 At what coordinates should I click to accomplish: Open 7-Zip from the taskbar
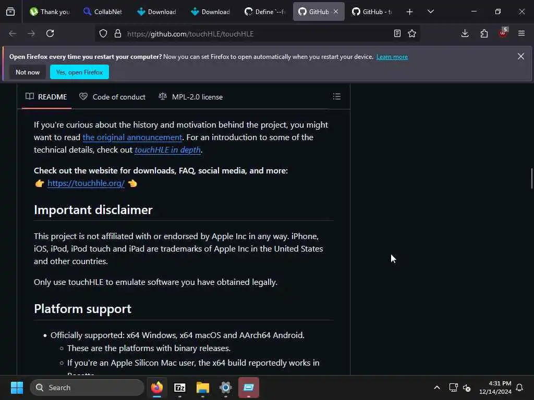(179, 387)
